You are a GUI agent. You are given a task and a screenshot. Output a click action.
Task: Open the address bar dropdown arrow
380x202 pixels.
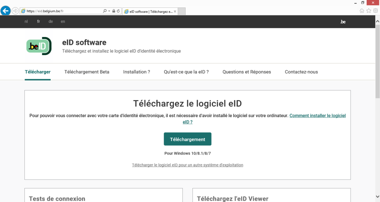109,11
